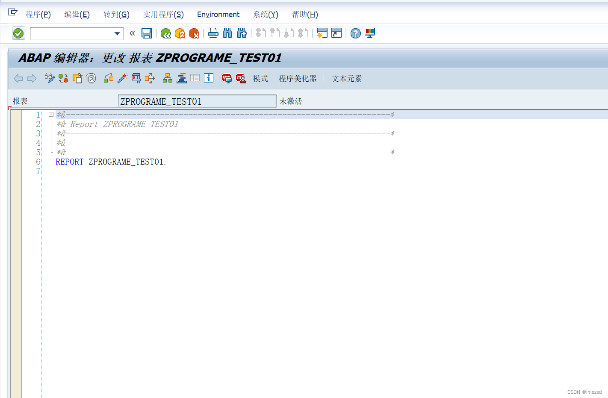
Task: Click the Last Page icon
Action: (303, 33)
